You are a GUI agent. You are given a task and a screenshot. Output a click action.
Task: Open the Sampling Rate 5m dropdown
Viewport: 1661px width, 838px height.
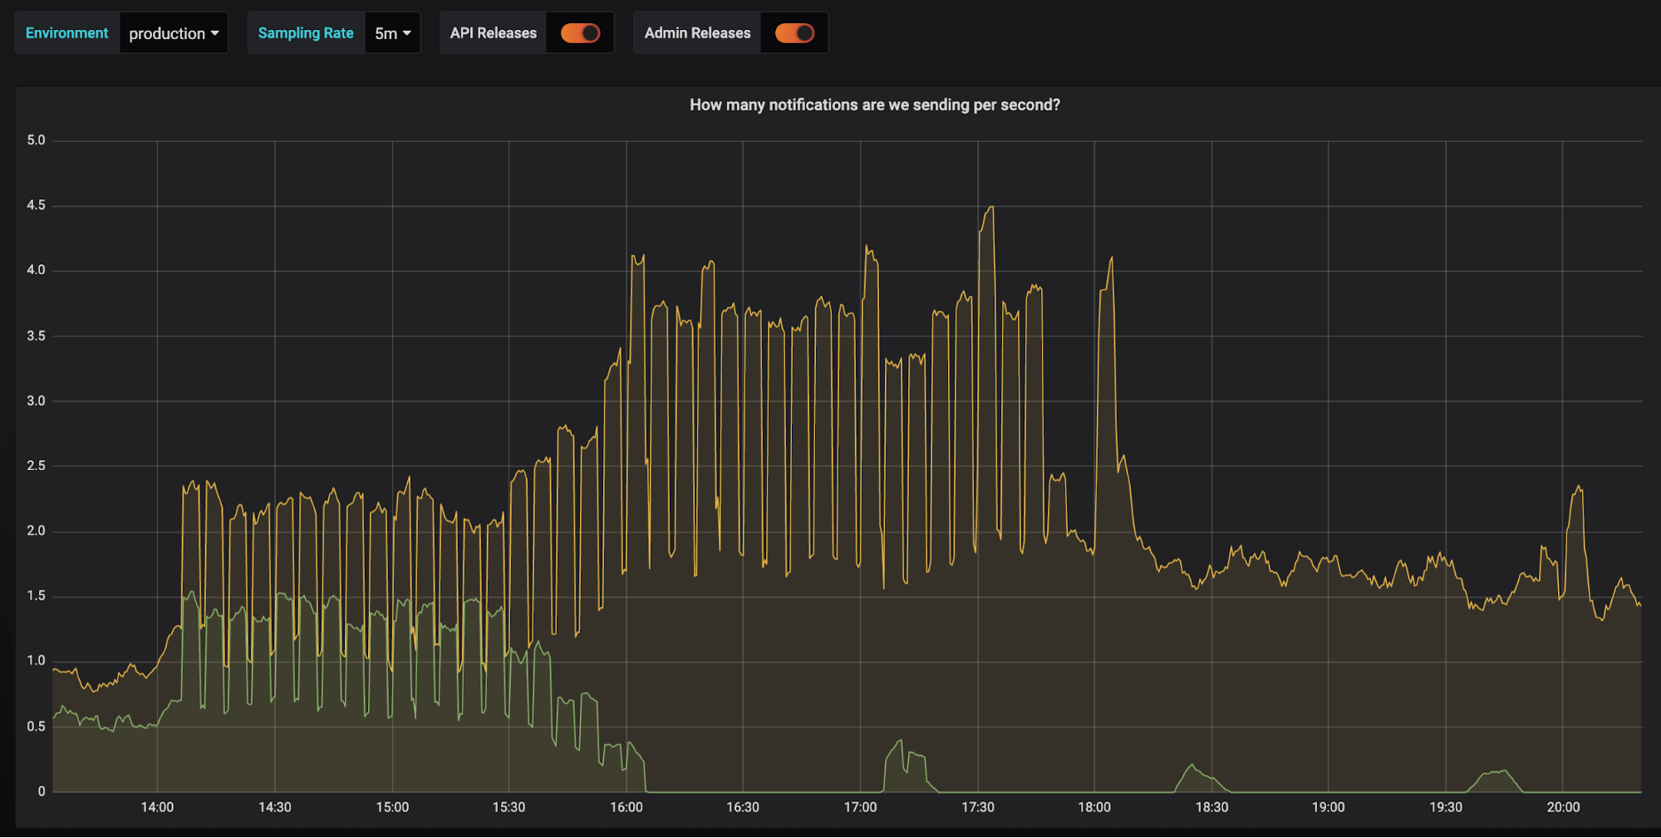[392, 33]
